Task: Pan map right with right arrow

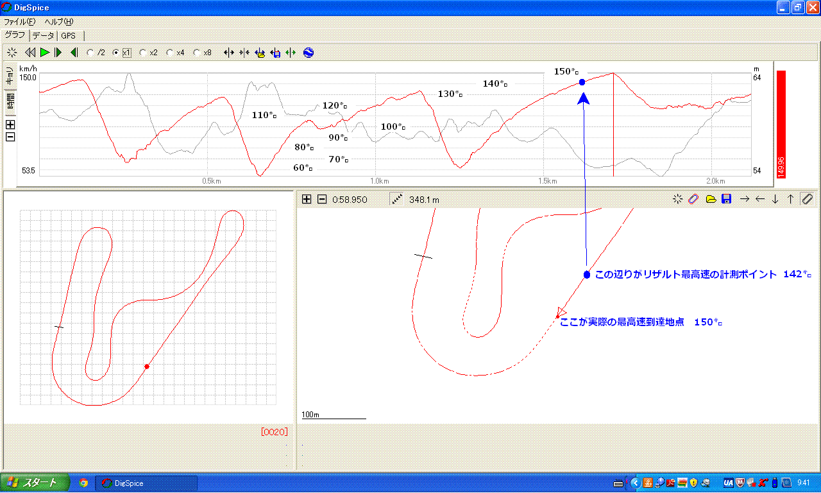Action: tap(745, 199)
